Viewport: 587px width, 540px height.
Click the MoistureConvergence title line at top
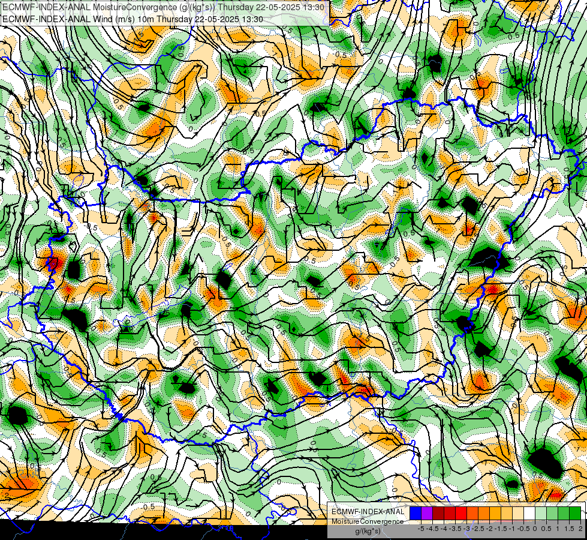coord(163,7)
